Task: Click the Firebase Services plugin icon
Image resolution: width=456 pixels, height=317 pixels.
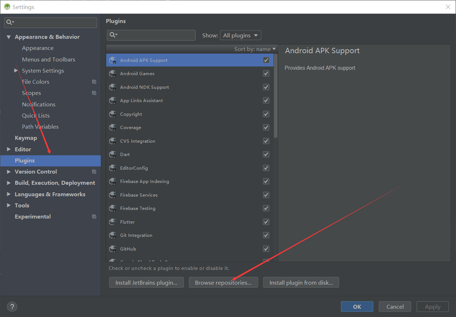Action: 112,195
